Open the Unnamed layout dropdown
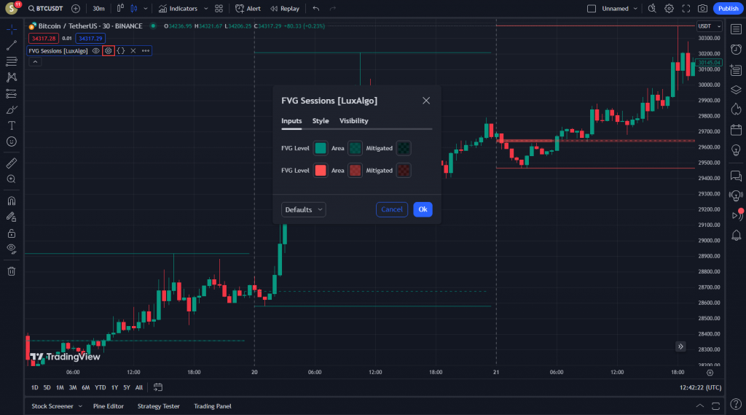The image size is (746, 415). point(619,9)
